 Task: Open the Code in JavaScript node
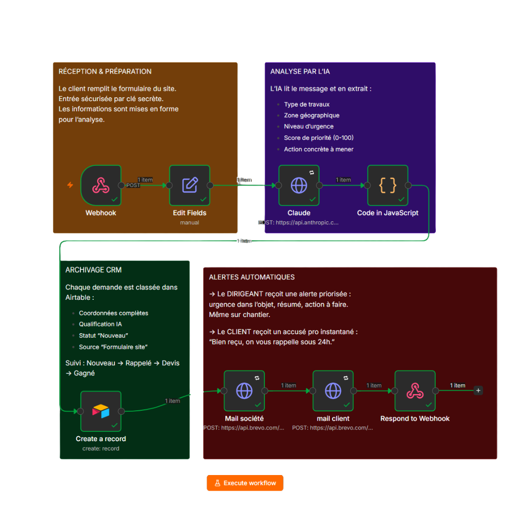388,185
